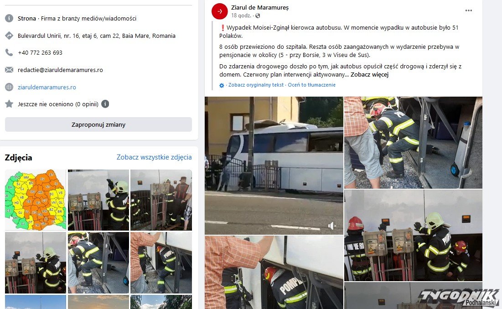Click the globe icon beside ziaruldemaramures.ro
This screenshot has height=309, width=502.
pyautogui.click(x=9, y=87)
